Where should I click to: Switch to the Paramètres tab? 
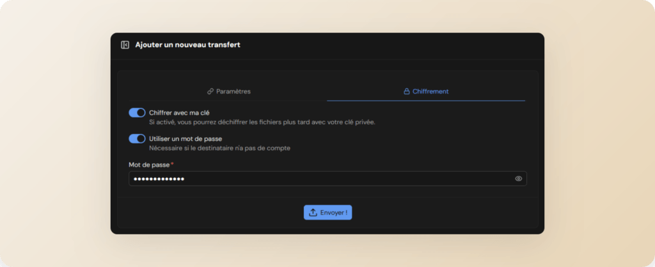click(228, 92)
